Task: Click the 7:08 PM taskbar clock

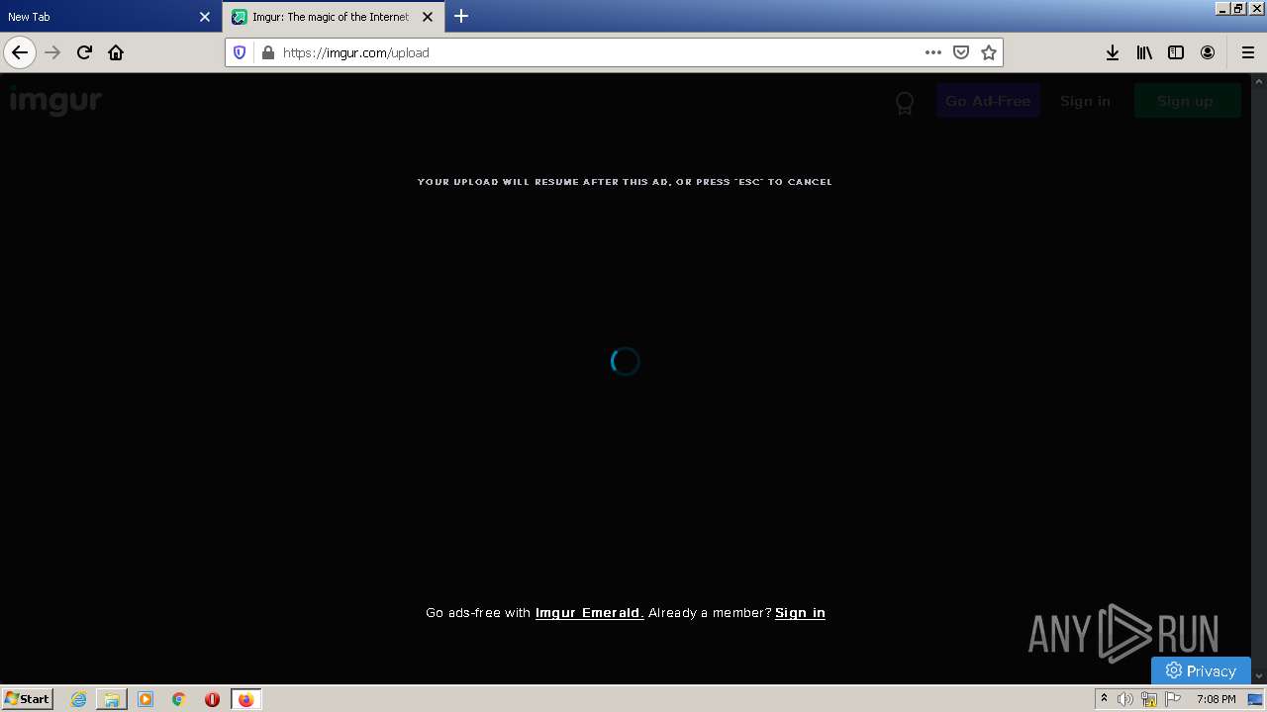Action: click(1216, 699)
